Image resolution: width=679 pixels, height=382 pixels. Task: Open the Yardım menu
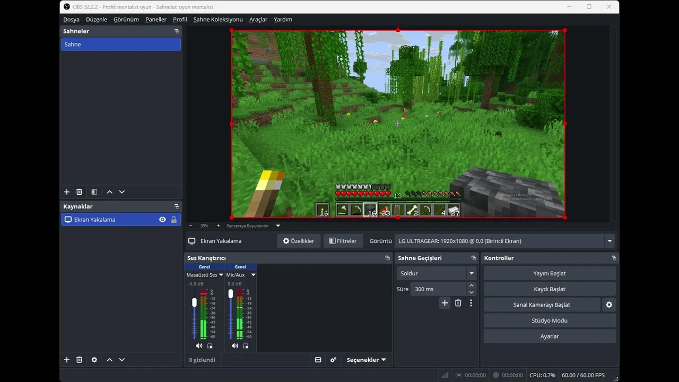click(x=283, y=20)
